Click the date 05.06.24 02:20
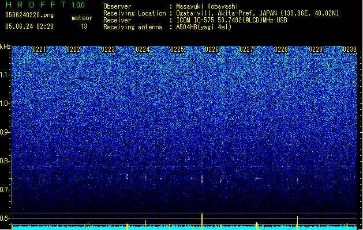 coord(29,26)
